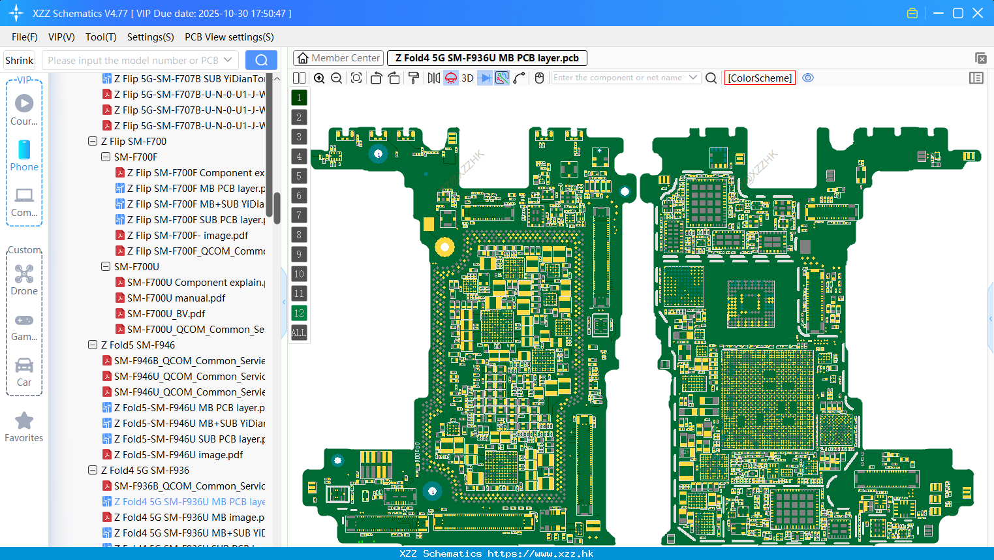Go to Member Center home

(339, 58)
